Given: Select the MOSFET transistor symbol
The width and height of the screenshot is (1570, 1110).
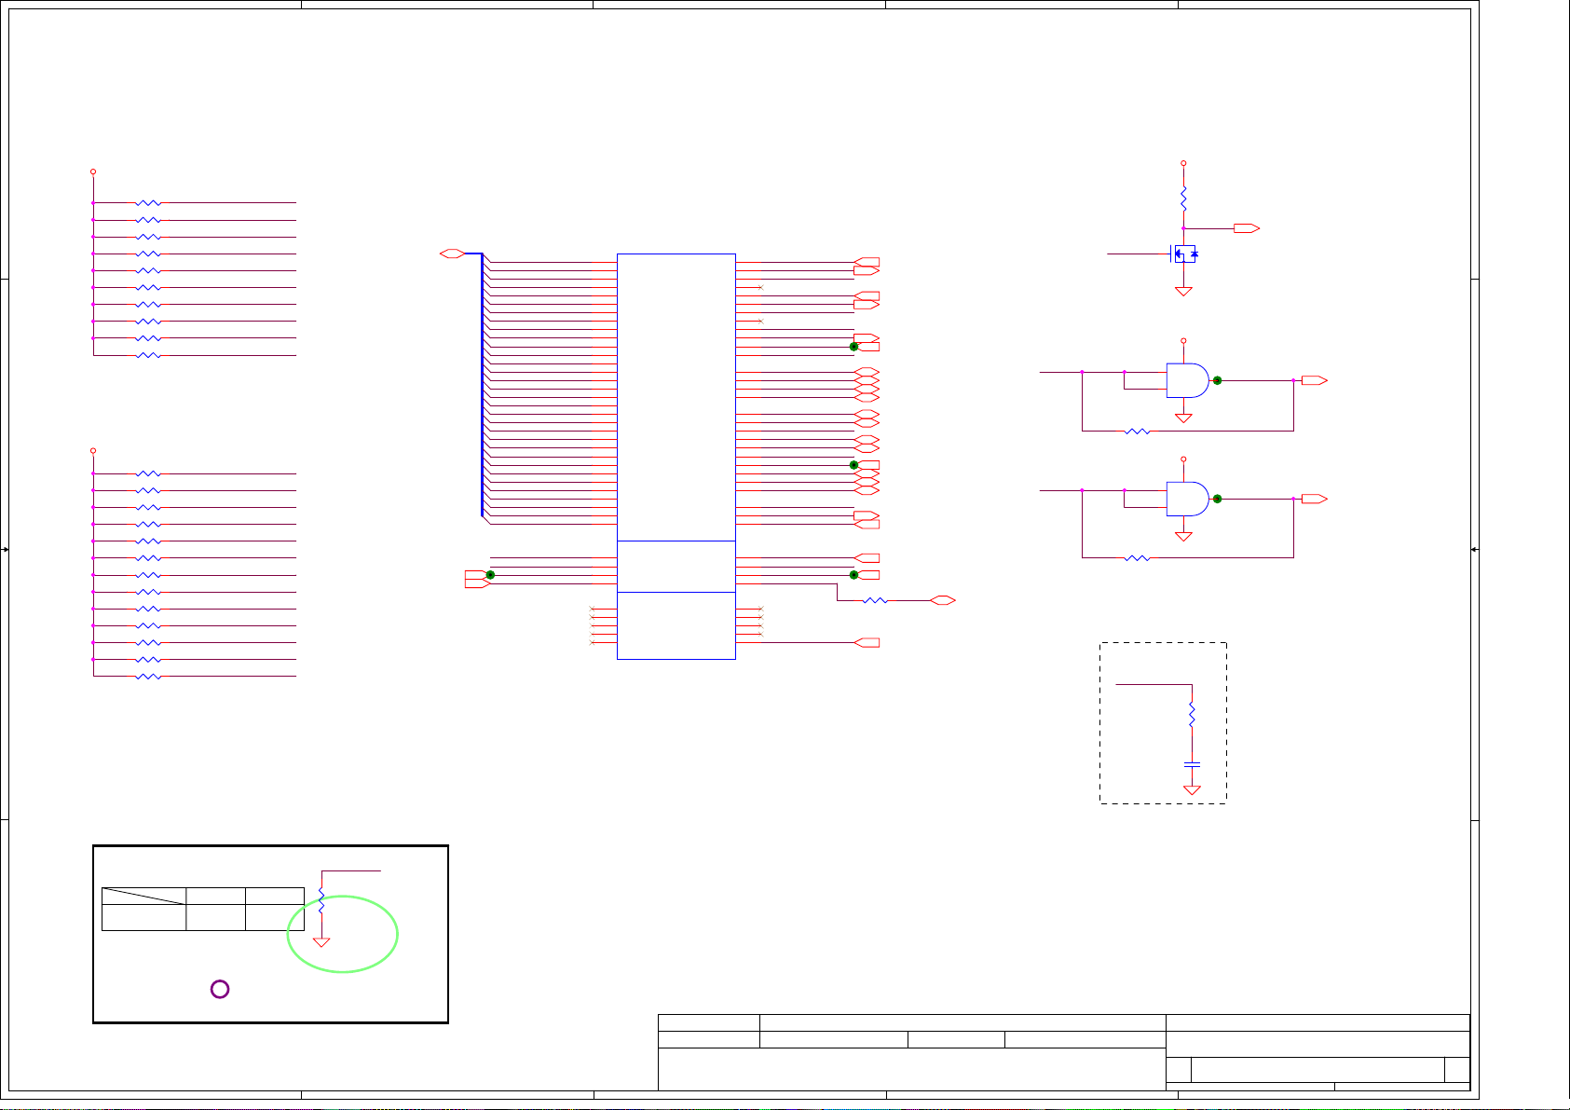Looking at the screenshot, I should [1183, 254].
